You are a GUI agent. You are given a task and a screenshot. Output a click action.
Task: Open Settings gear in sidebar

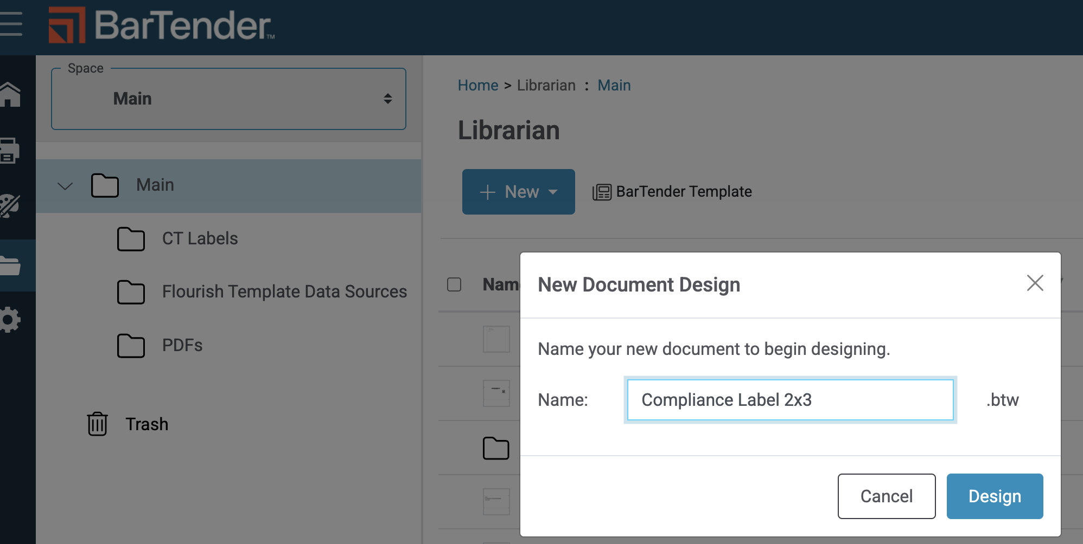click(10, 320)
